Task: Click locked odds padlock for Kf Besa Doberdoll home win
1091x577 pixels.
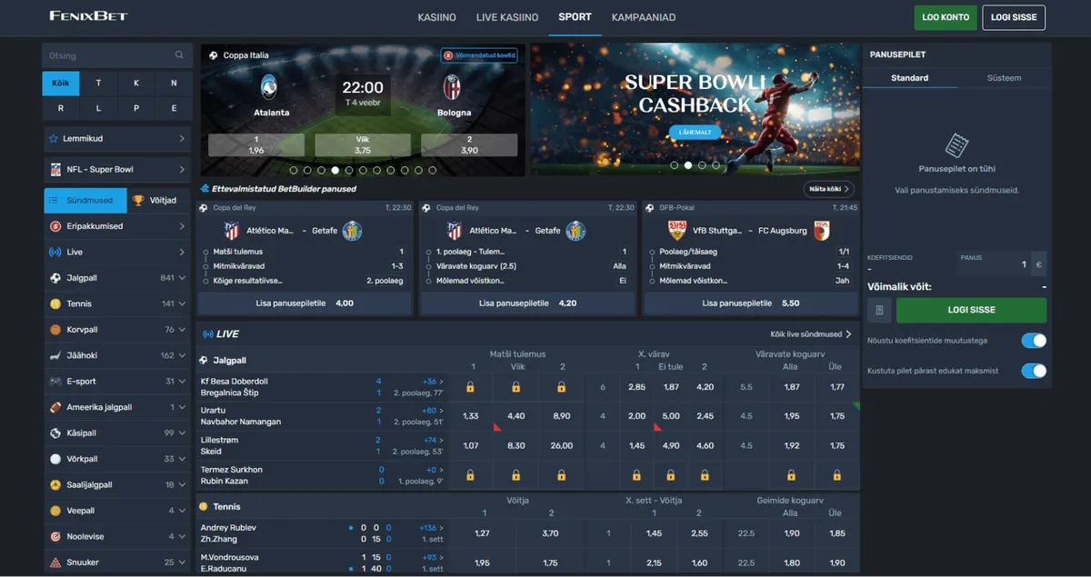Action: [471, 387]
